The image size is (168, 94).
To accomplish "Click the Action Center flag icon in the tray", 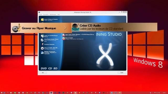I will point(155,93).
